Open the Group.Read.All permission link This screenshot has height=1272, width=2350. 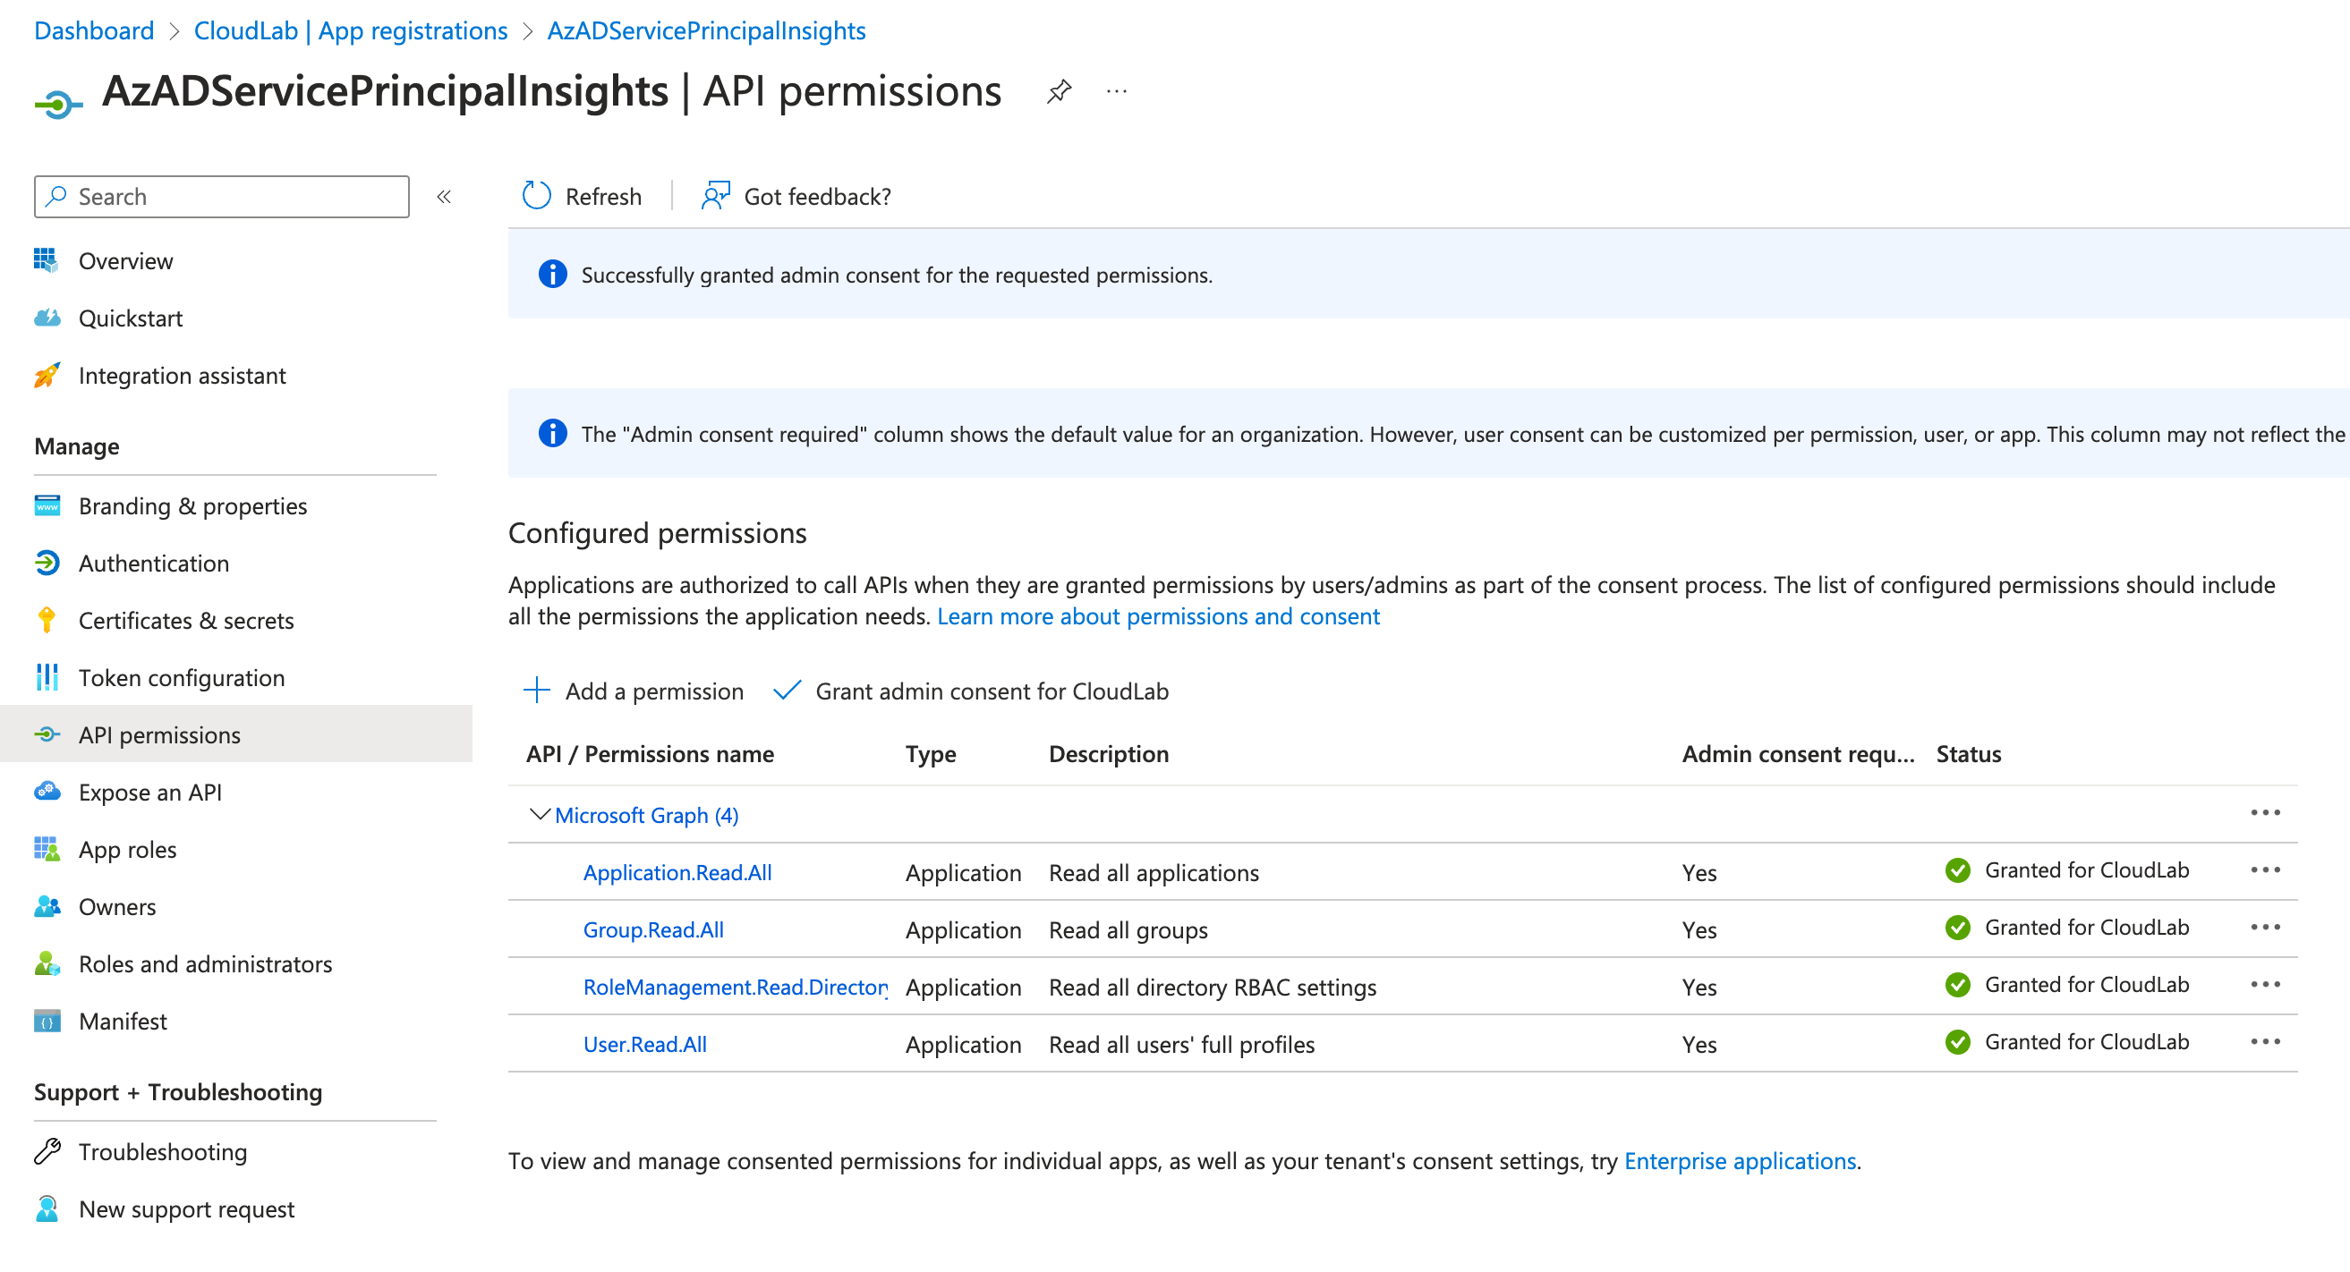[653, 930]
